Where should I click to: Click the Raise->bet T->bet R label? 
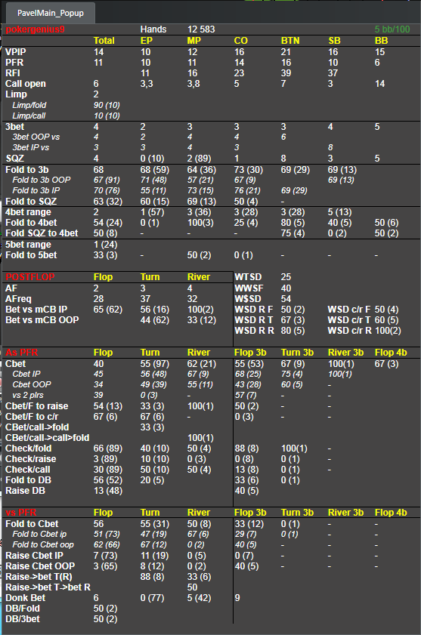(48, 587)
